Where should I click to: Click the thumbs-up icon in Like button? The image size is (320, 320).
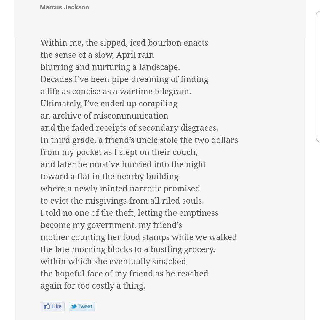point(47,306)
